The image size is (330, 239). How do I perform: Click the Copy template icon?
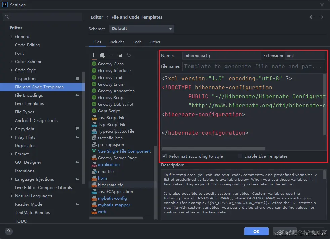120,55
